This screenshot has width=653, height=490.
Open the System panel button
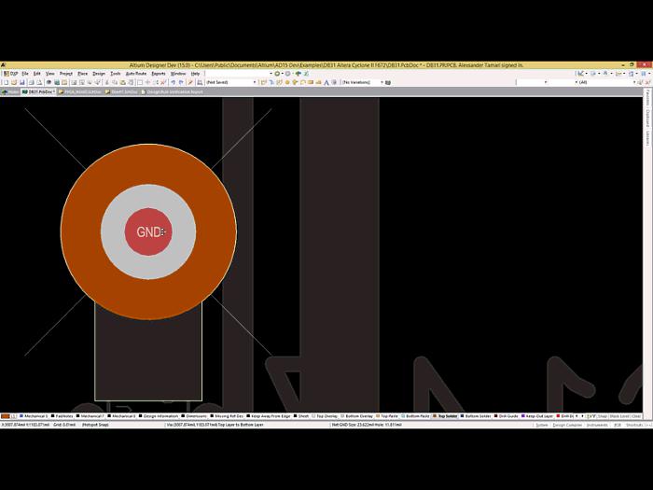click(541, 425)
